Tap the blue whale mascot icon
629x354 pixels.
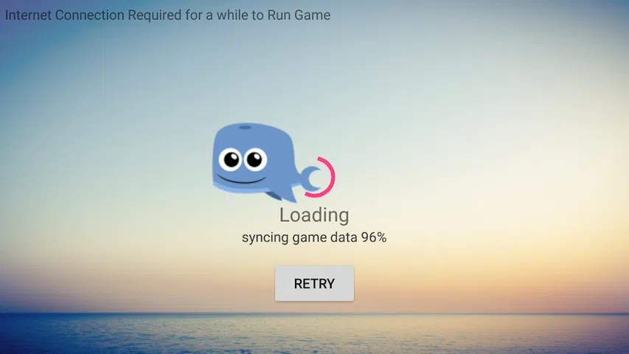coord(267,162)
